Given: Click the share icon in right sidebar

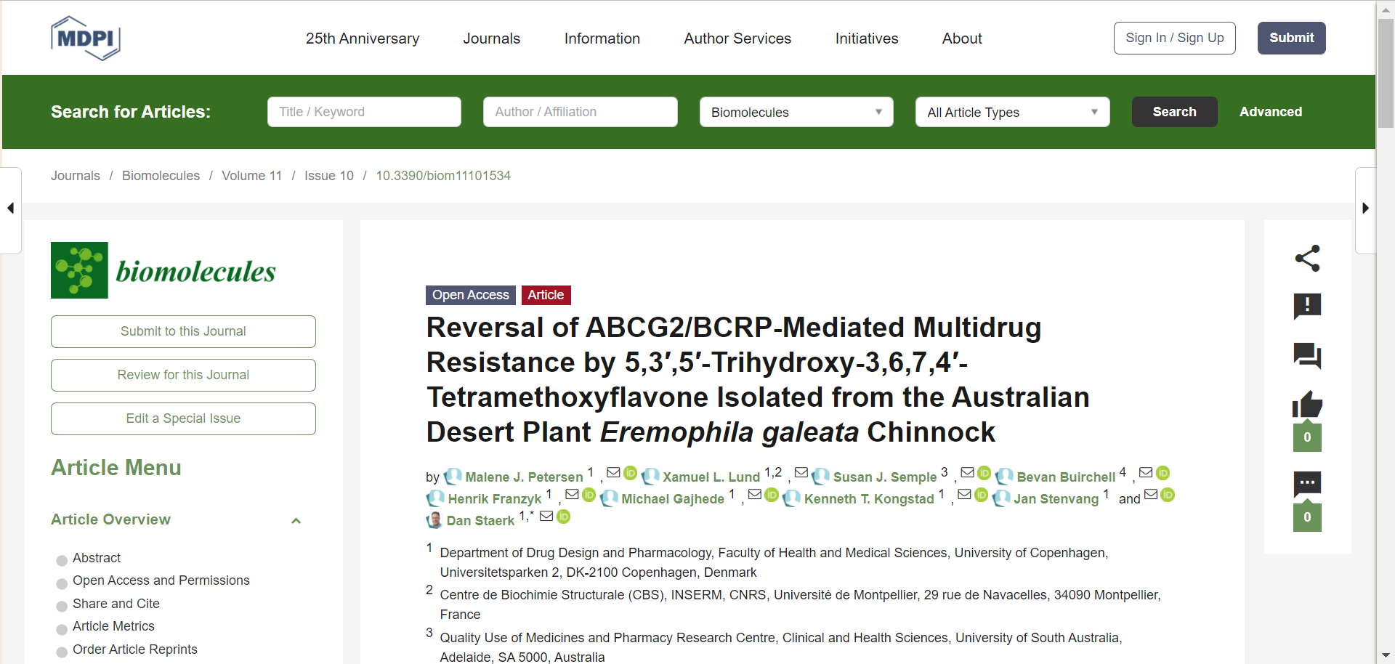Looking at the screenshot, I should 1307,258.
